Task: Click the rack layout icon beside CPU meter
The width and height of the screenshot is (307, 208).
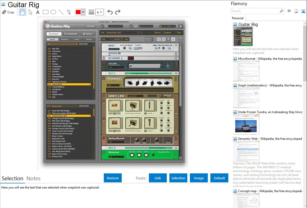Action: pyautogui.click(x=180, y=26)
